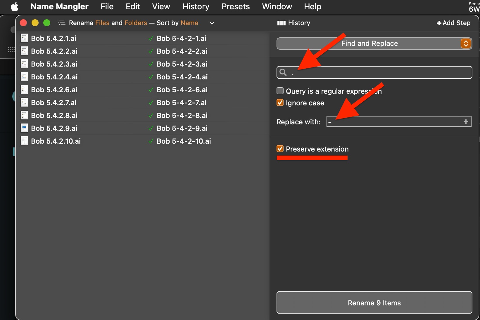Click the file icon for Bob 5.4.2.7.ai
The height and width of the screenshot is (320, 480).
tap(24, 102)
